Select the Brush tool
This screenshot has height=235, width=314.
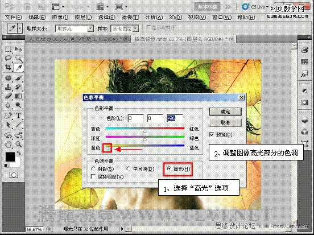coord(19,78)
